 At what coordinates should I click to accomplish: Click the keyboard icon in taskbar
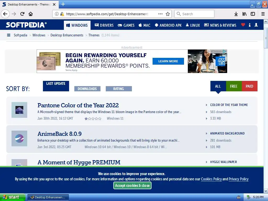point(239,197)
